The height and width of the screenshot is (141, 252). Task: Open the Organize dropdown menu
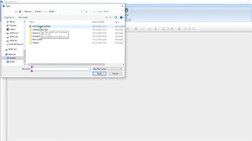click(9, 17)
